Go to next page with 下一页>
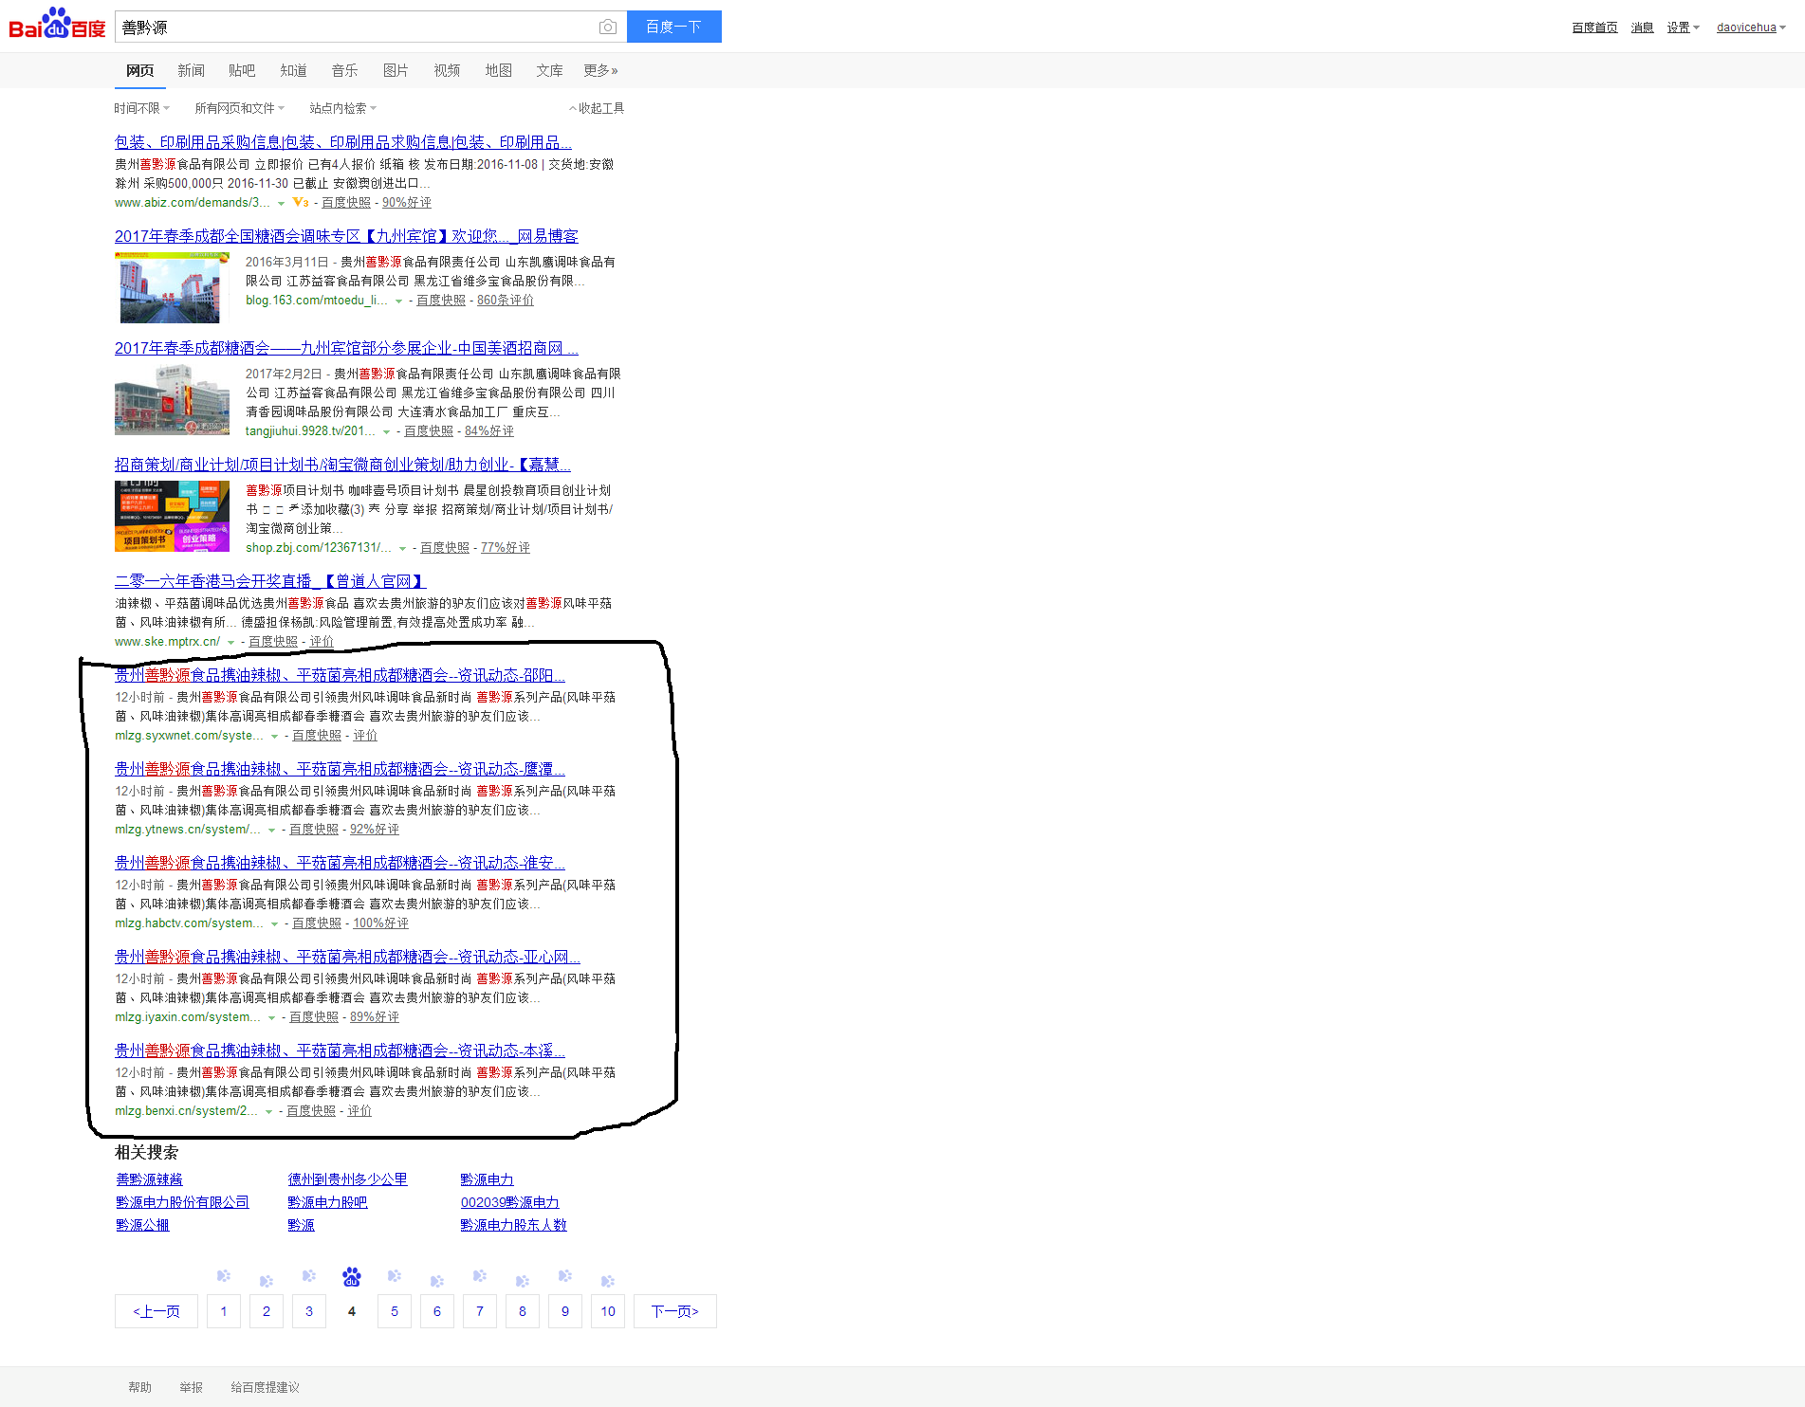 tap(675, 1311)
